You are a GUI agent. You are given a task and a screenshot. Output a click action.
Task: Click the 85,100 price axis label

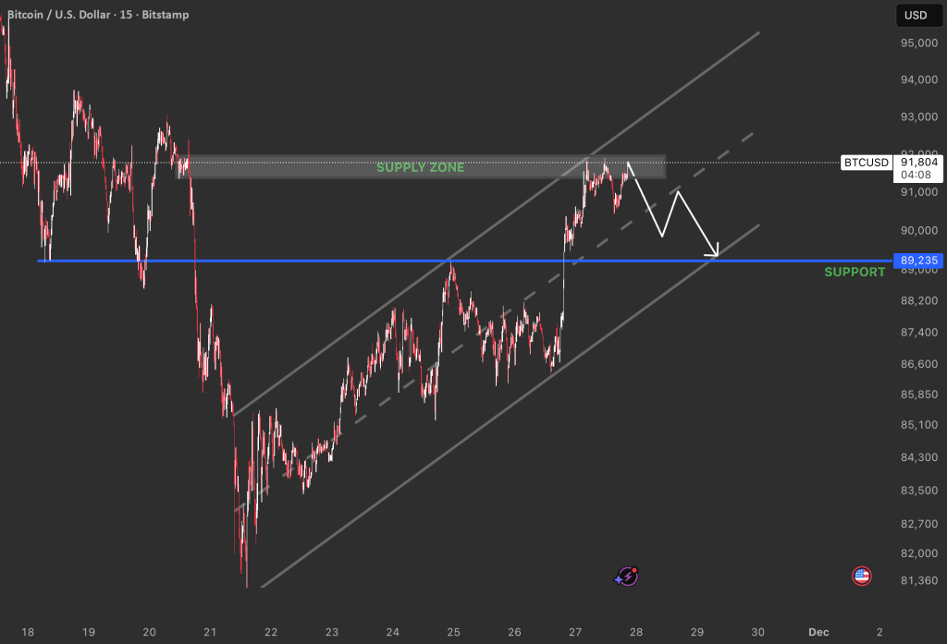pyautogui.click(x=915, y=426)
